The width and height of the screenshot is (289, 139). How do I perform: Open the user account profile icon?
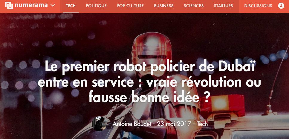click(281, 6)
